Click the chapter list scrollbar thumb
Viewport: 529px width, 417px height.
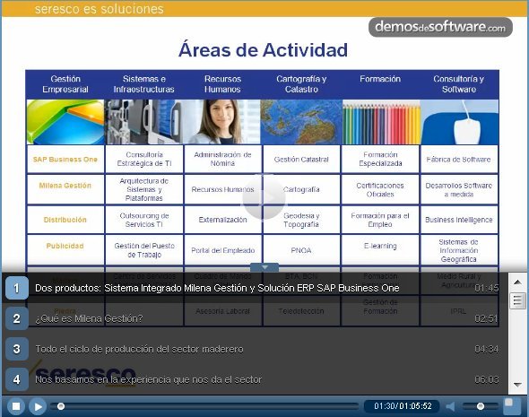pyautogui.click(x=517, y=300)
